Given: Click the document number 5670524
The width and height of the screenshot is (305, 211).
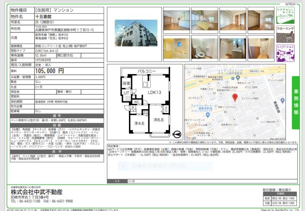Looking at the screenshot, I should pyautogui.click(x=290, y=4).
